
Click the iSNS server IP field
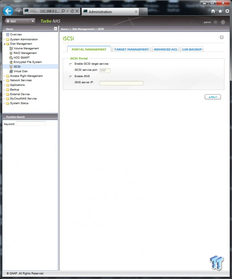tap(121, 83)
